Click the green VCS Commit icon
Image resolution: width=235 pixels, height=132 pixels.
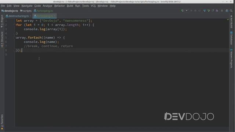pyautogui.click(x=209, y=11)
